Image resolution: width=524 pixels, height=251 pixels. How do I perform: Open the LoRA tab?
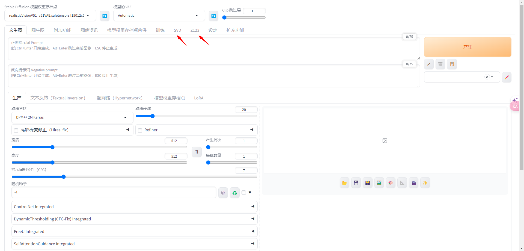coord(199,98)
